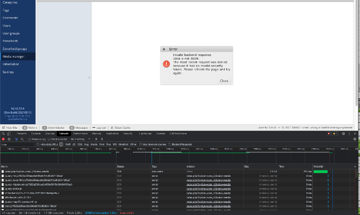
Task: Click the Visitors count badge
Action: click(24, 127)
